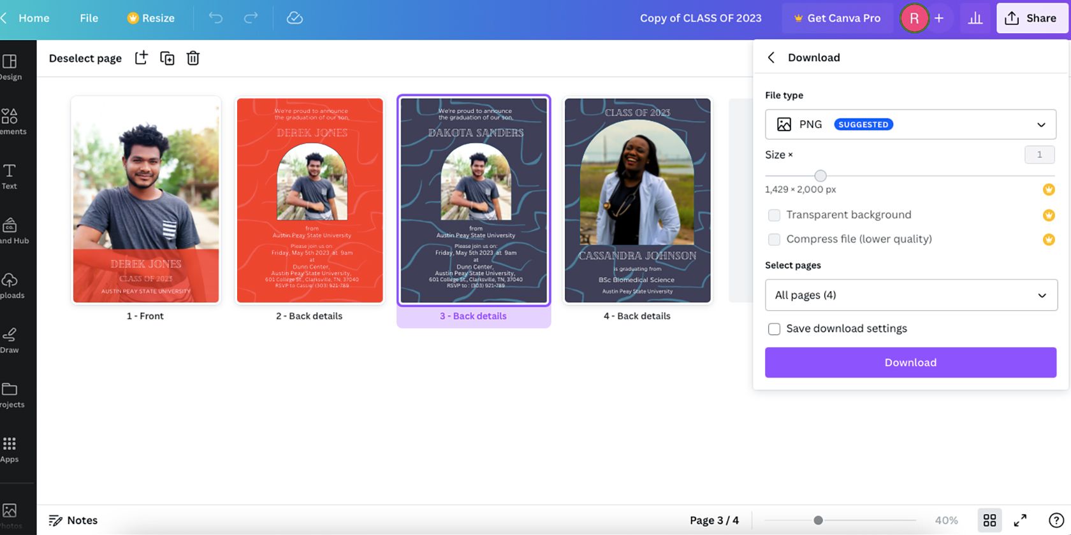Open the analytics bar chart icon

[975, 18]
